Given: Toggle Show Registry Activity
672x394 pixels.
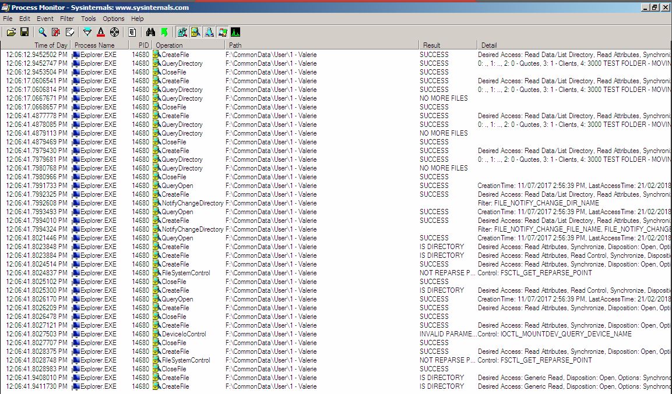Looking at the screenshot, I should [182, 32].
